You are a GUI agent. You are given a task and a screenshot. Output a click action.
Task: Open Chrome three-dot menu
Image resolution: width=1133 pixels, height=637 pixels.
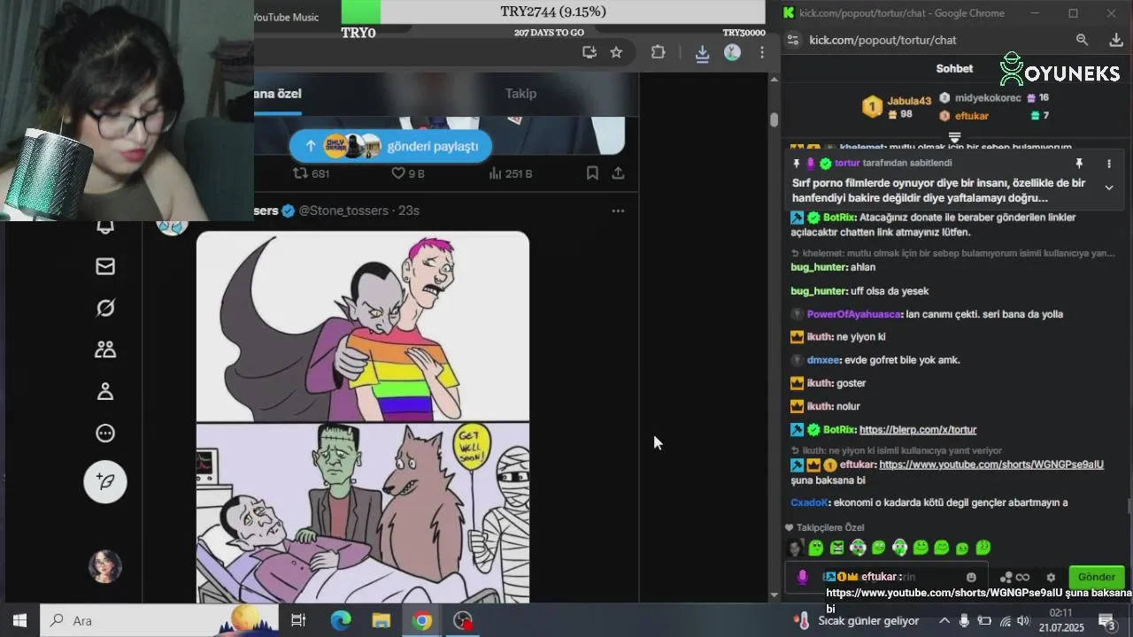tap(761, 52)
